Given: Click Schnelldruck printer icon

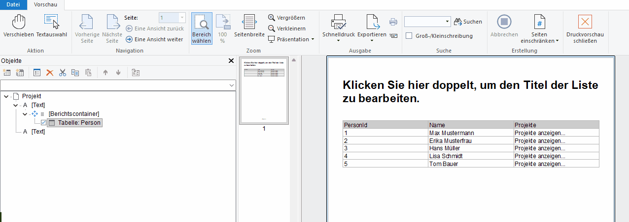Looking at the screenshot, I should (338, 22).
